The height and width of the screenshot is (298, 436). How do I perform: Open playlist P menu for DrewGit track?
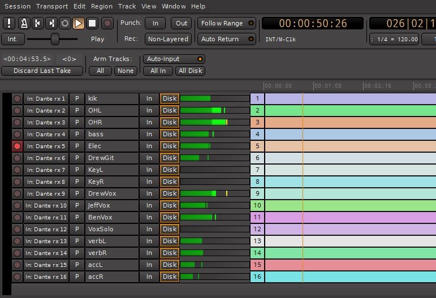click(x=77, y=158)
